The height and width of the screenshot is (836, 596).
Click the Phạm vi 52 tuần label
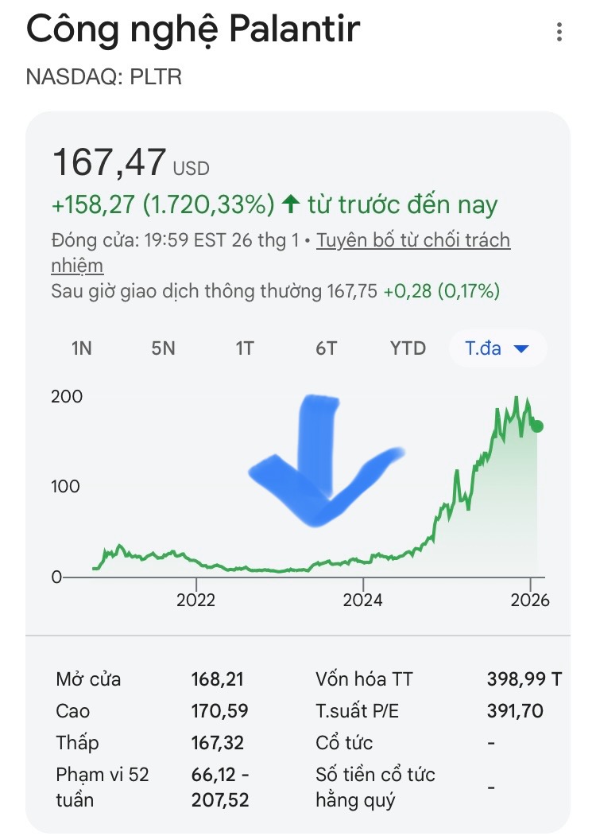coord(103,787)
